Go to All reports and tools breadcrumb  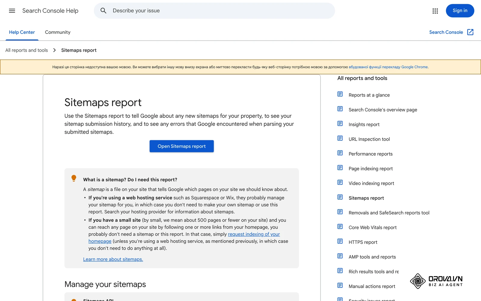click(27, 50)
